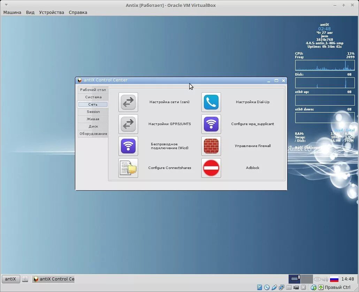
Task: Open Настройка сети (ceni) arrows icon
Action: pos(128,102)
